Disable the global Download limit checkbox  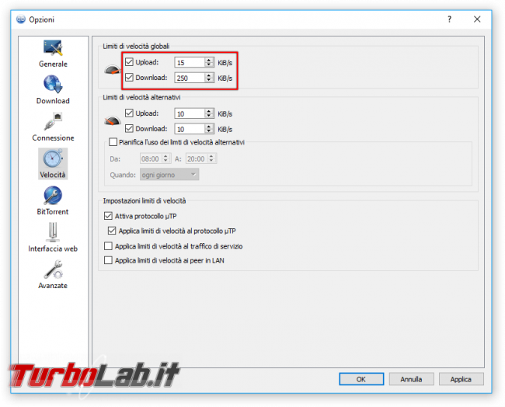[x=129, y=77]
